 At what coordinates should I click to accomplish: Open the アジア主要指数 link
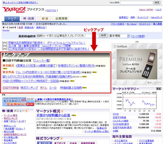pyautogui.click(x=146, y=141)
